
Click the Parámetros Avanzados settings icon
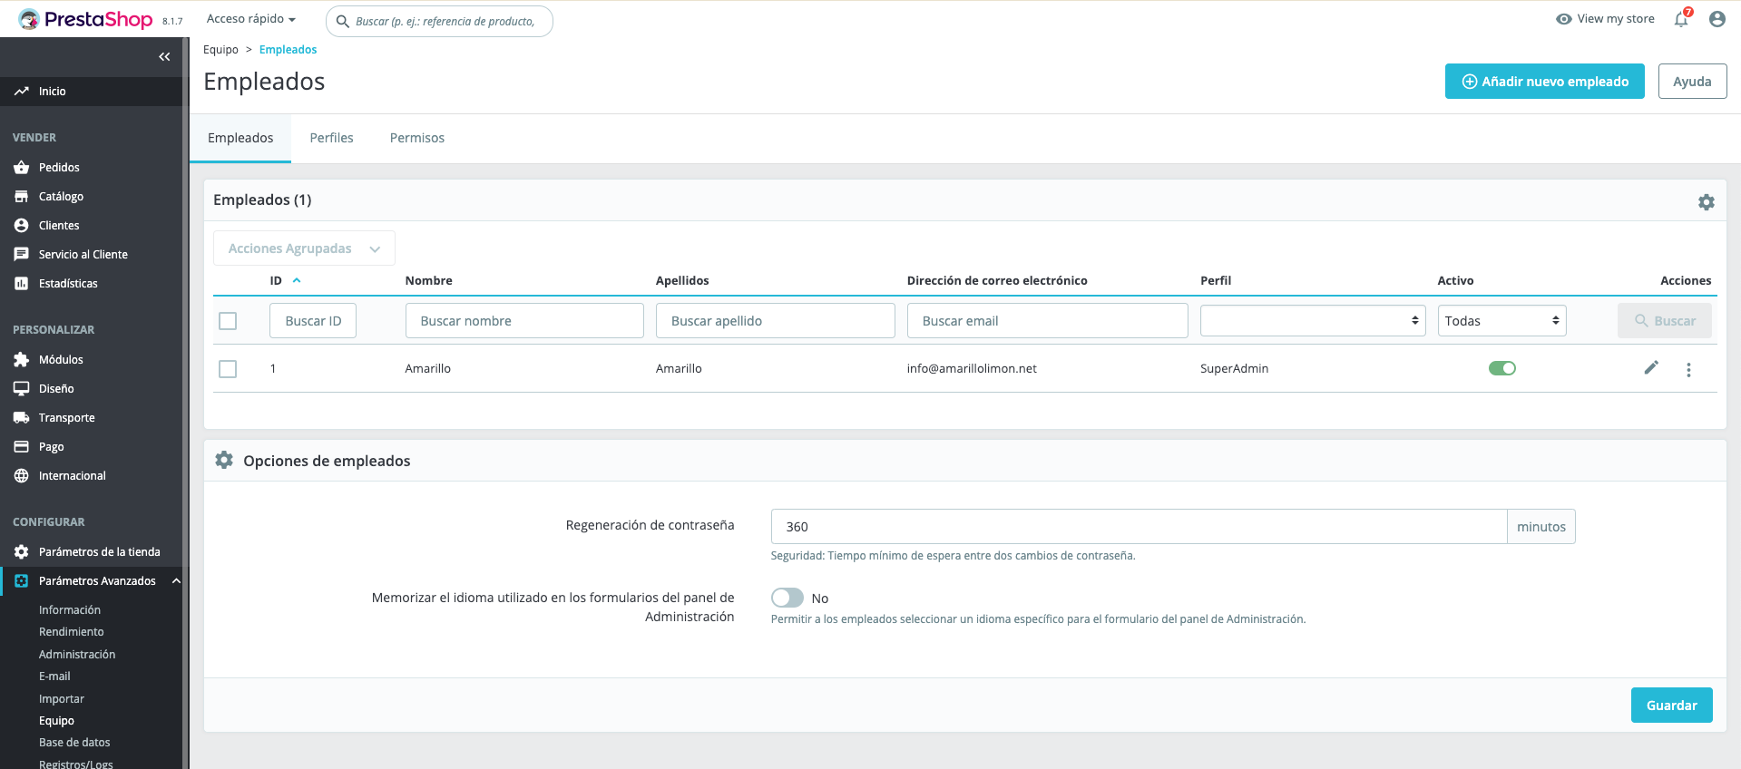click(x=21, y=580)
